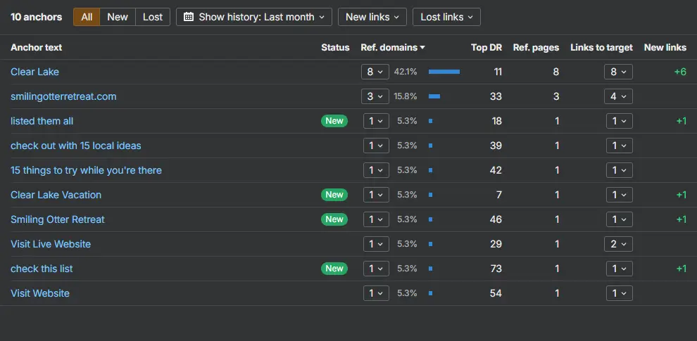
Task: Click the Visit Website anchor text
Action: coord(40,293)
